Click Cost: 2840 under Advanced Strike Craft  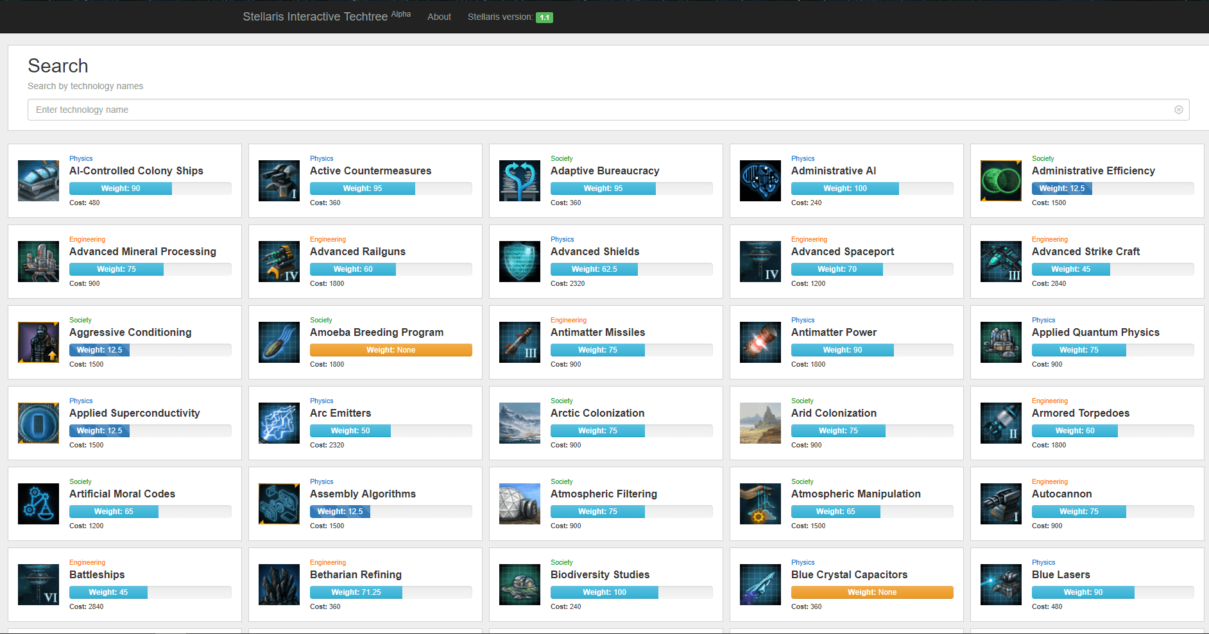coord(1049,283)
